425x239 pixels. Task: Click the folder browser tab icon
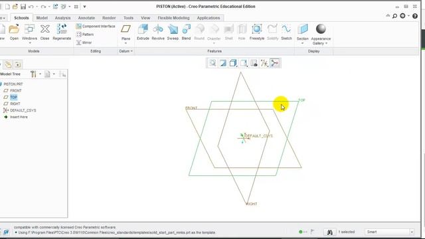coord(8,64)
